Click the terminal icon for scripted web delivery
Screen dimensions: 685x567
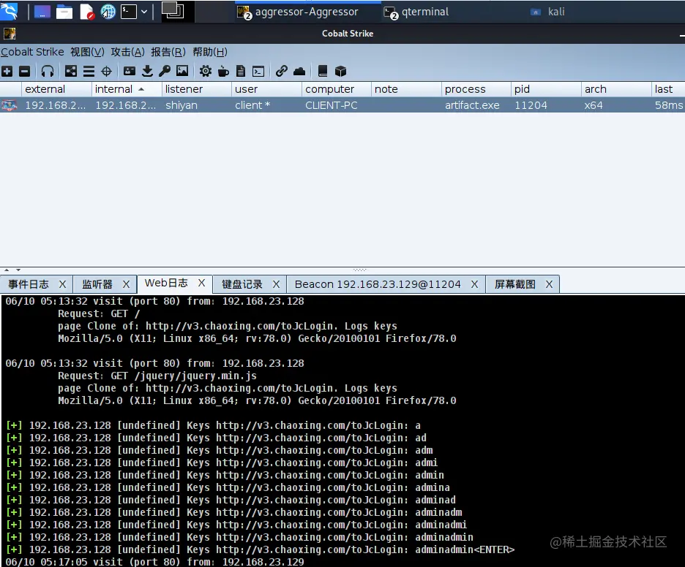(258, 71)
